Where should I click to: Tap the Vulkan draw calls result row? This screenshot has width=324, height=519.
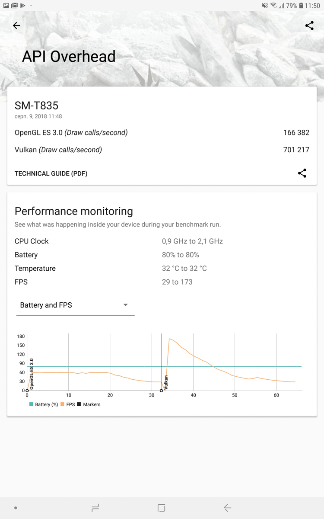(x=162, y=150)
